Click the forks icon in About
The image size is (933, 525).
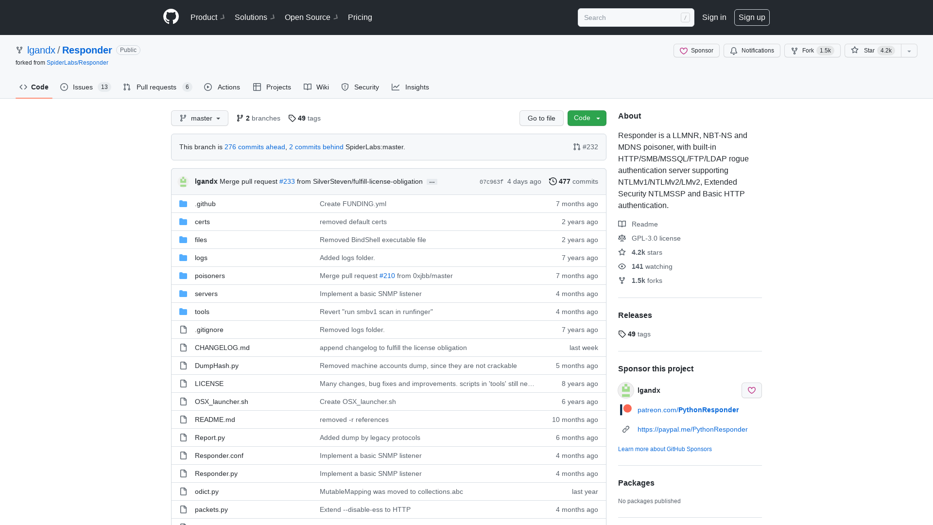622,280
